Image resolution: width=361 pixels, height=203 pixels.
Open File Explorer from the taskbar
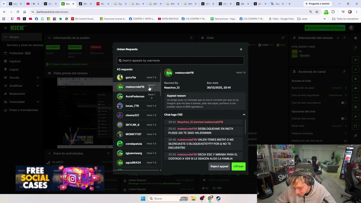tap(193, 198)
